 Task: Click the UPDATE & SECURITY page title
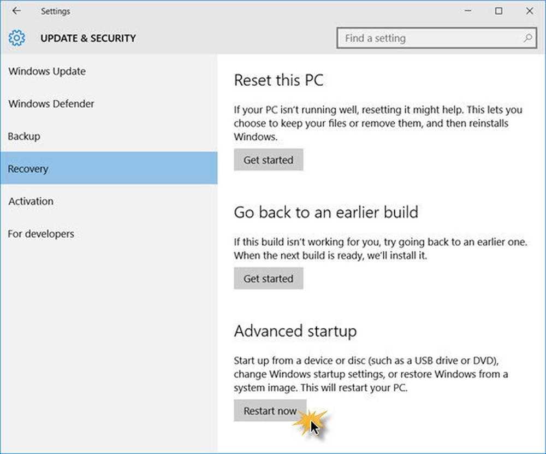click(x=88, y=38)
